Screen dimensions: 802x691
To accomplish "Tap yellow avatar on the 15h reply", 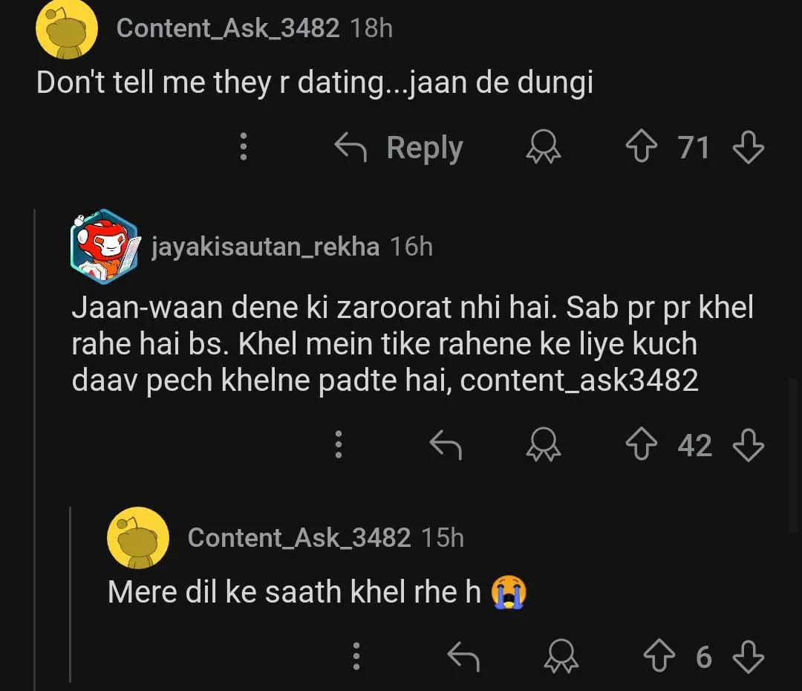I will pyautogui.click(x=138, y=537).
